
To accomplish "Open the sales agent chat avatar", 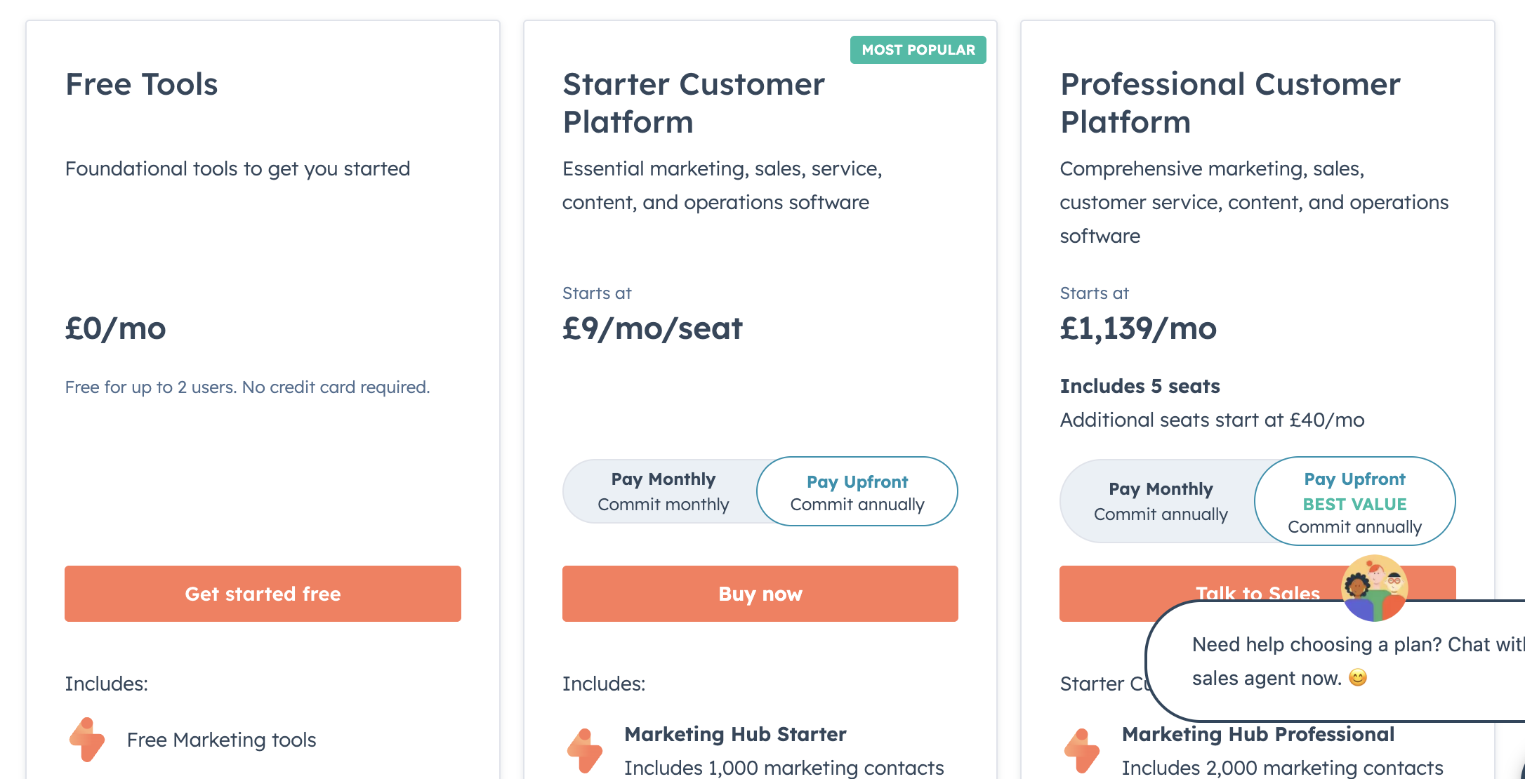I will click(x=1374, y=588).
